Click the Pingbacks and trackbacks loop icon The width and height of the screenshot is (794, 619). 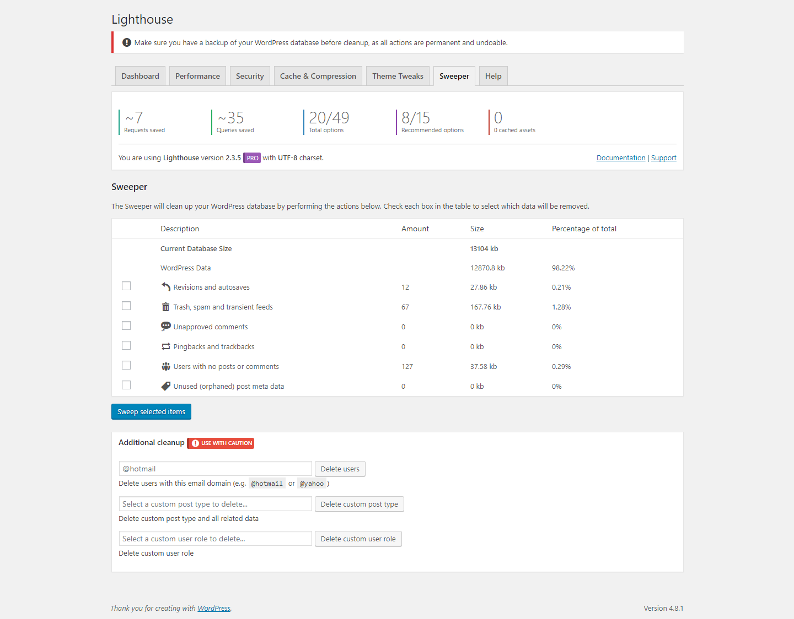166,346
